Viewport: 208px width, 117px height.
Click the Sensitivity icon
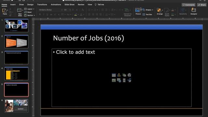coord(183,10)
